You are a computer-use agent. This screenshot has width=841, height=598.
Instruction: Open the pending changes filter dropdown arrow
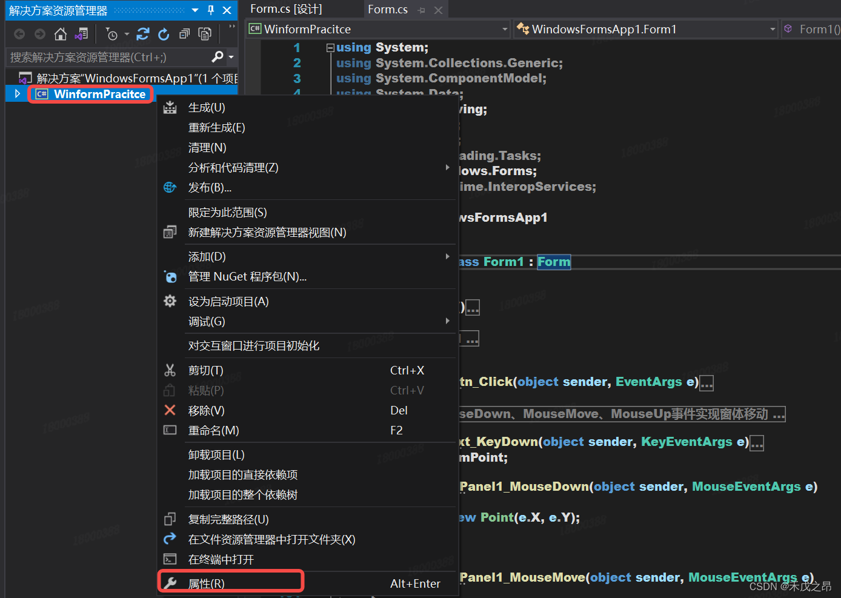(x=127, y=34)
